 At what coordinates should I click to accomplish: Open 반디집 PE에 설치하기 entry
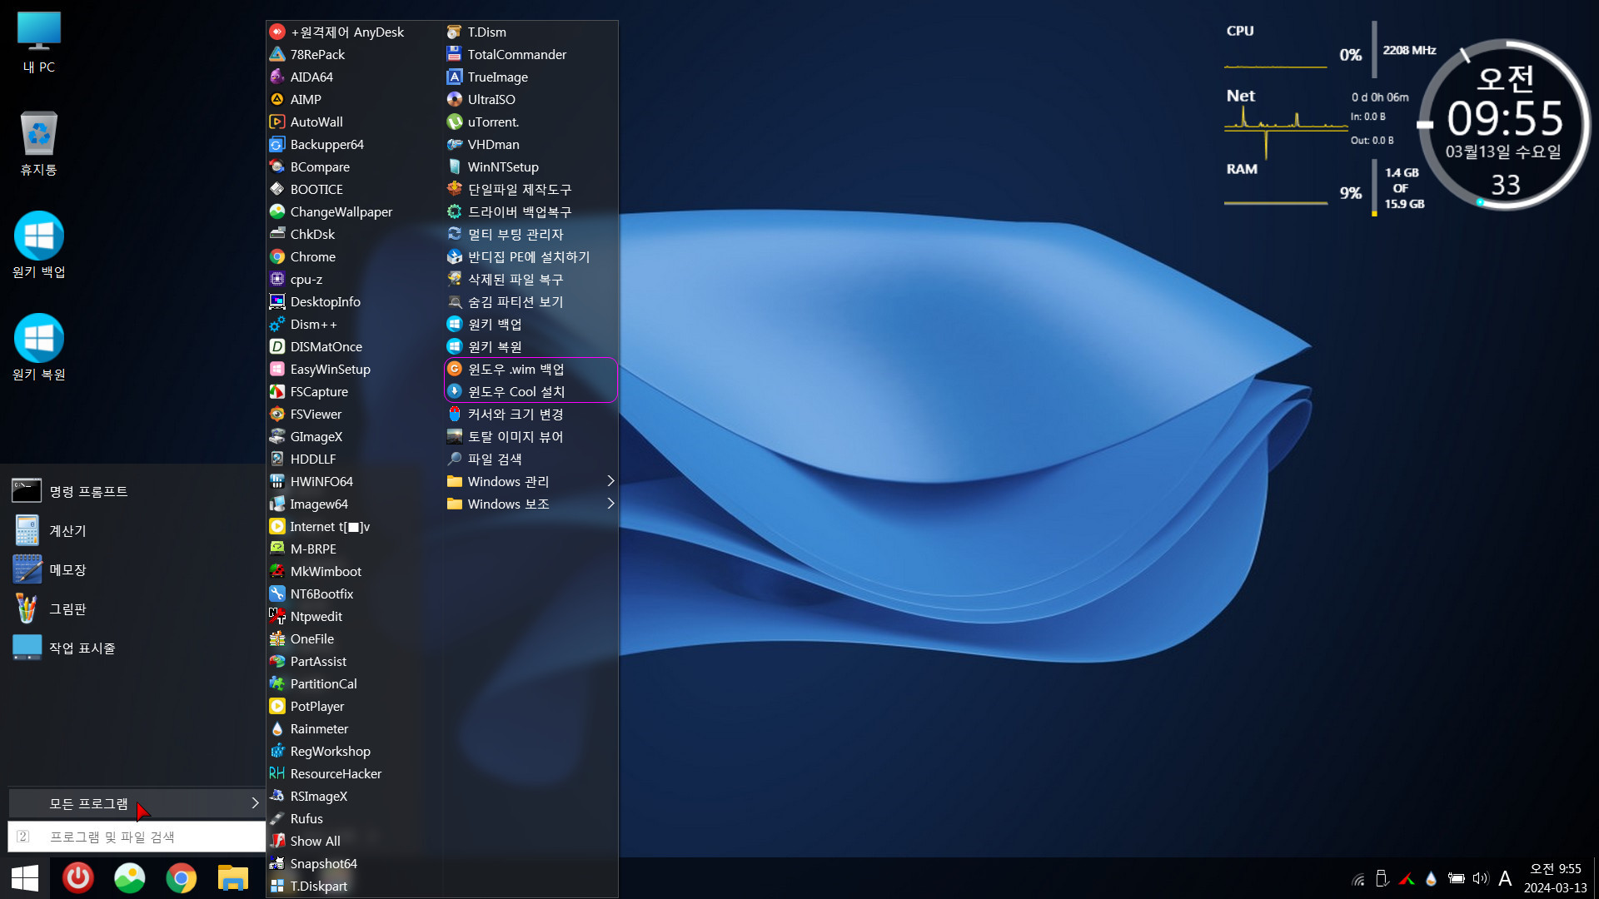pos(530,256)
